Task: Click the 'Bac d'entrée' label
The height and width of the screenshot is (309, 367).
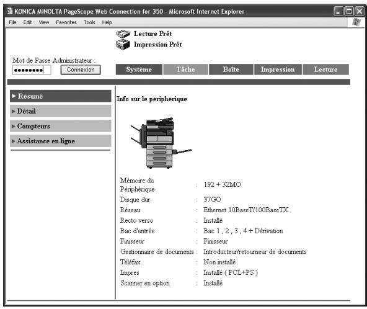Action: click(x=138, y=231)
